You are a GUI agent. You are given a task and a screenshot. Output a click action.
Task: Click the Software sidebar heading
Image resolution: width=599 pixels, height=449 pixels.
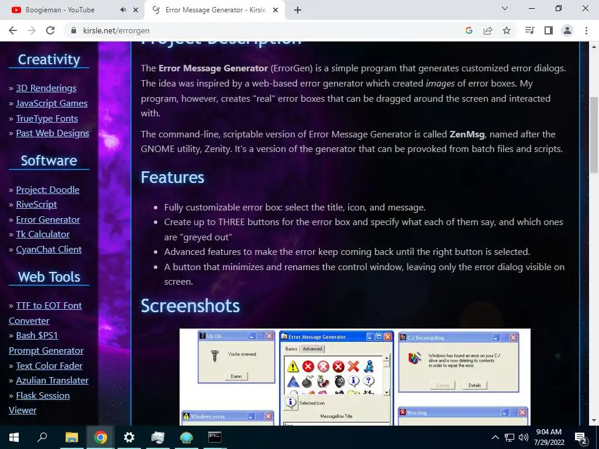49,161
